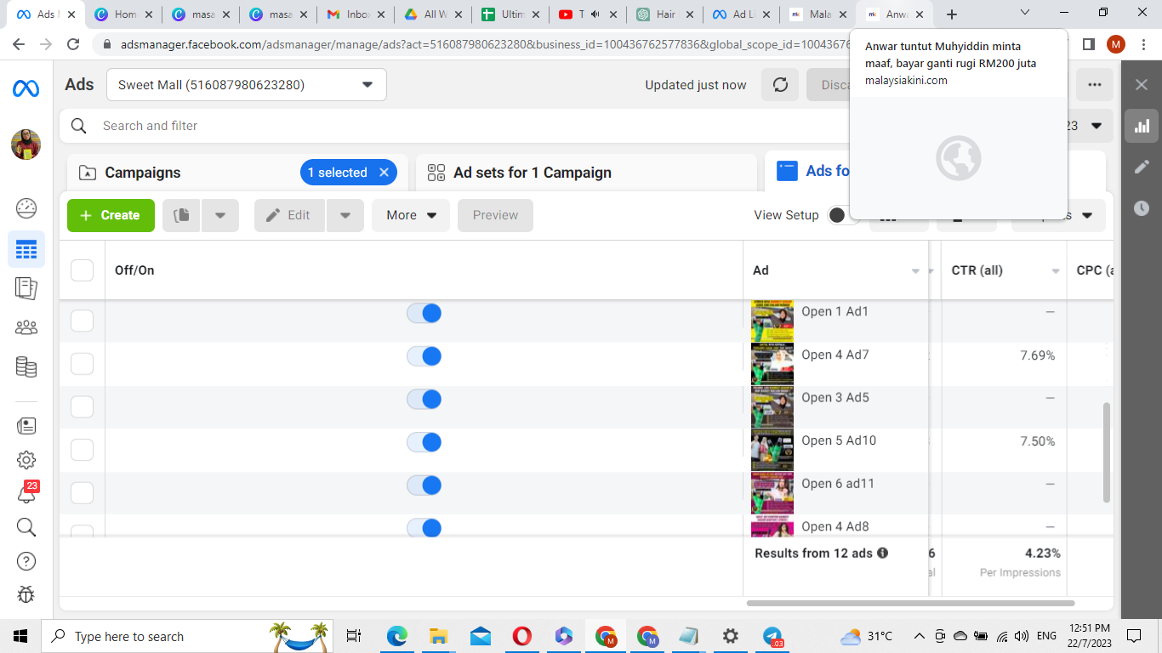Open Open 4 Ad7 ad thumbnail
1162x653 pixels.
(772, 364)
